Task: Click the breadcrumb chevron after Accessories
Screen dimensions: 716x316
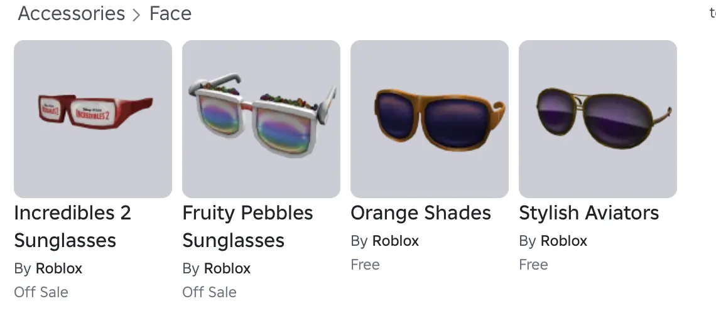Action: (x=137, y=15)
